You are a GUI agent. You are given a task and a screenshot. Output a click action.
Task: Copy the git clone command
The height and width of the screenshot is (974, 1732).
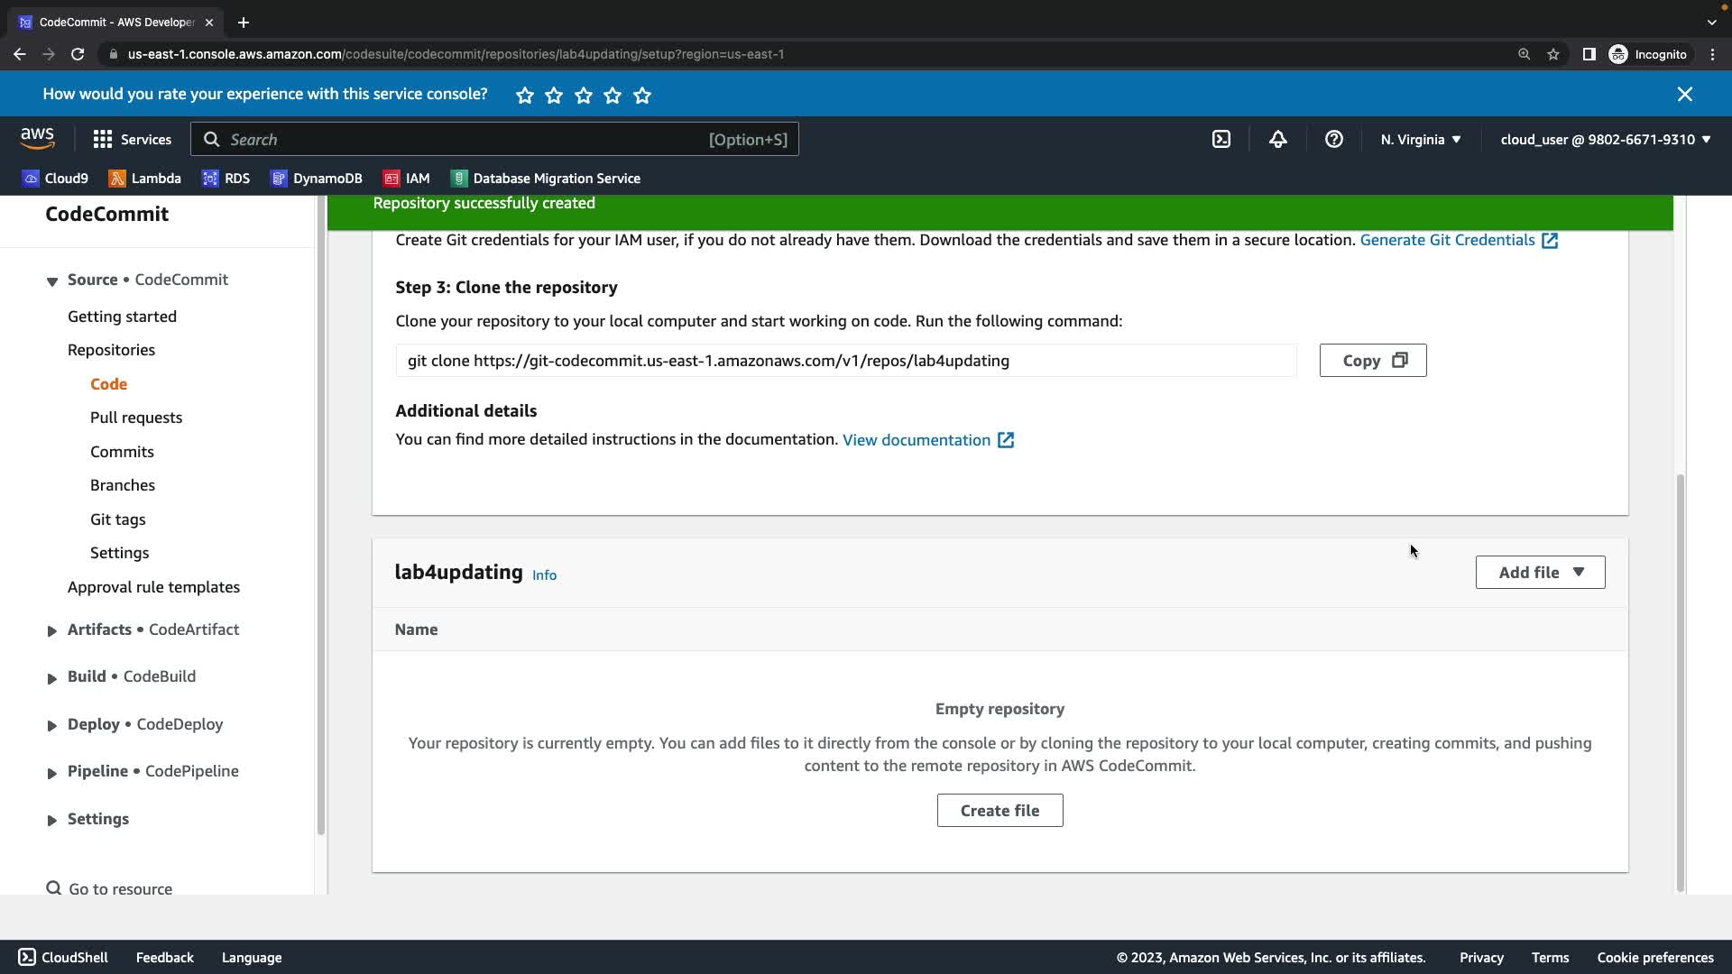1372,360
